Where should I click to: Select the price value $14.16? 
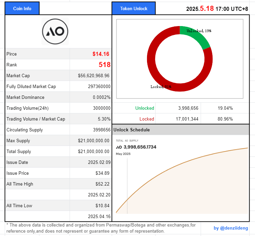(101, 54)
